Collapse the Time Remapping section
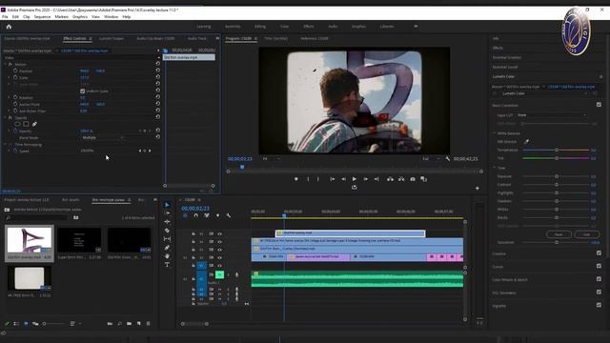 (x=6, y=144)
